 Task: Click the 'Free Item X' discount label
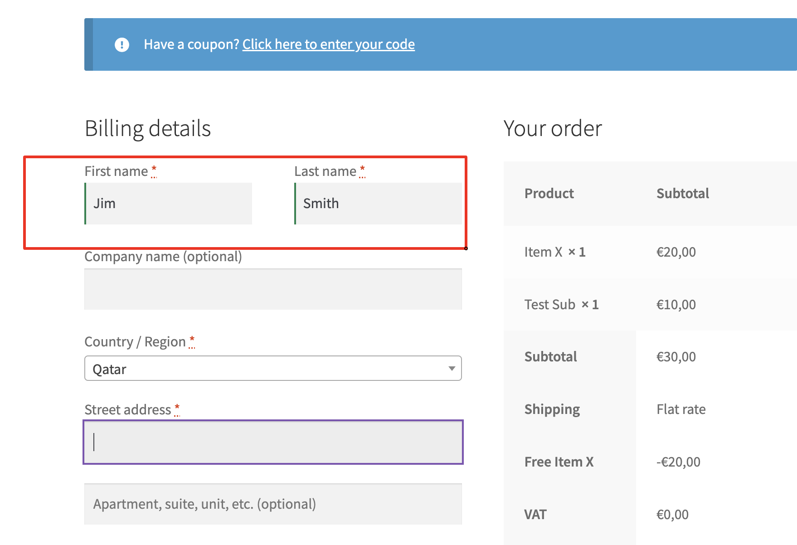pyautogui.click(x=559, y=462)
